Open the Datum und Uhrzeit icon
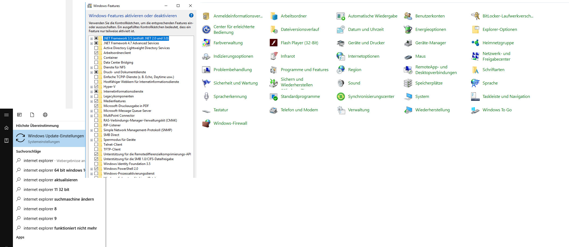Viewport: 569px width, 247px height. pyautogui.click(x=341, y=30)
